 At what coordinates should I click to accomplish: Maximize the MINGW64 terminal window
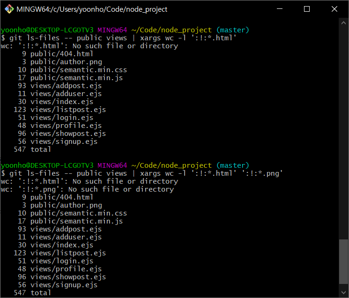pyautogui.click(x=307, y=9)
